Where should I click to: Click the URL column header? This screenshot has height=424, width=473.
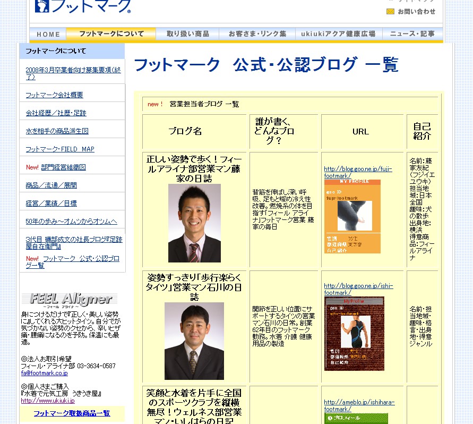(x=360, y=132)
